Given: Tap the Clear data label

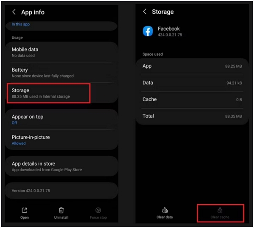Looking at the screenshot, I should (x=165, y=217).
